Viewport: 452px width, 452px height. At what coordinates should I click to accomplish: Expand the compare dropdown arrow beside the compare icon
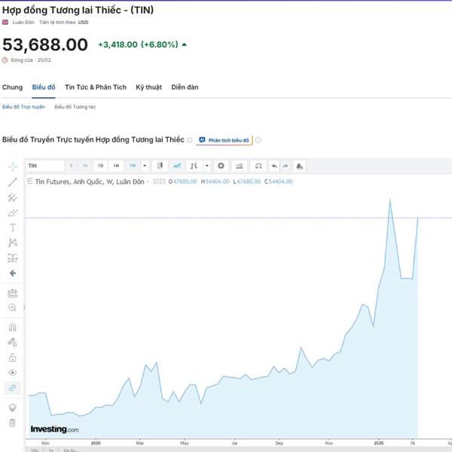(207, 166)
